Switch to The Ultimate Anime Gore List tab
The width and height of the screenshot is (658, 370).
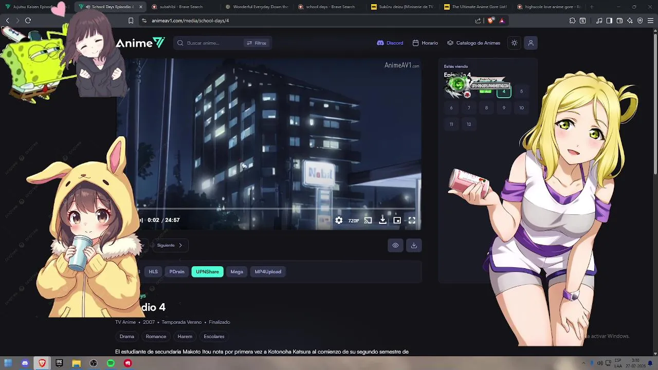click(x=478, y=7)
